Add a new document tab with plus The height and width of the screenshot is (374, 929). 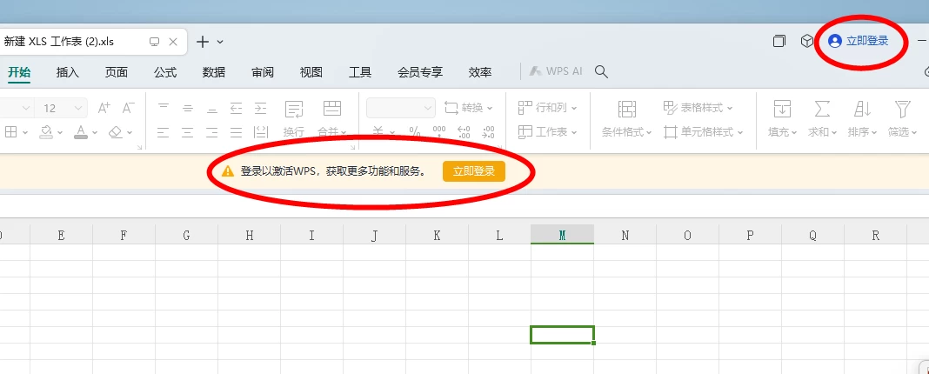[203, 42]
